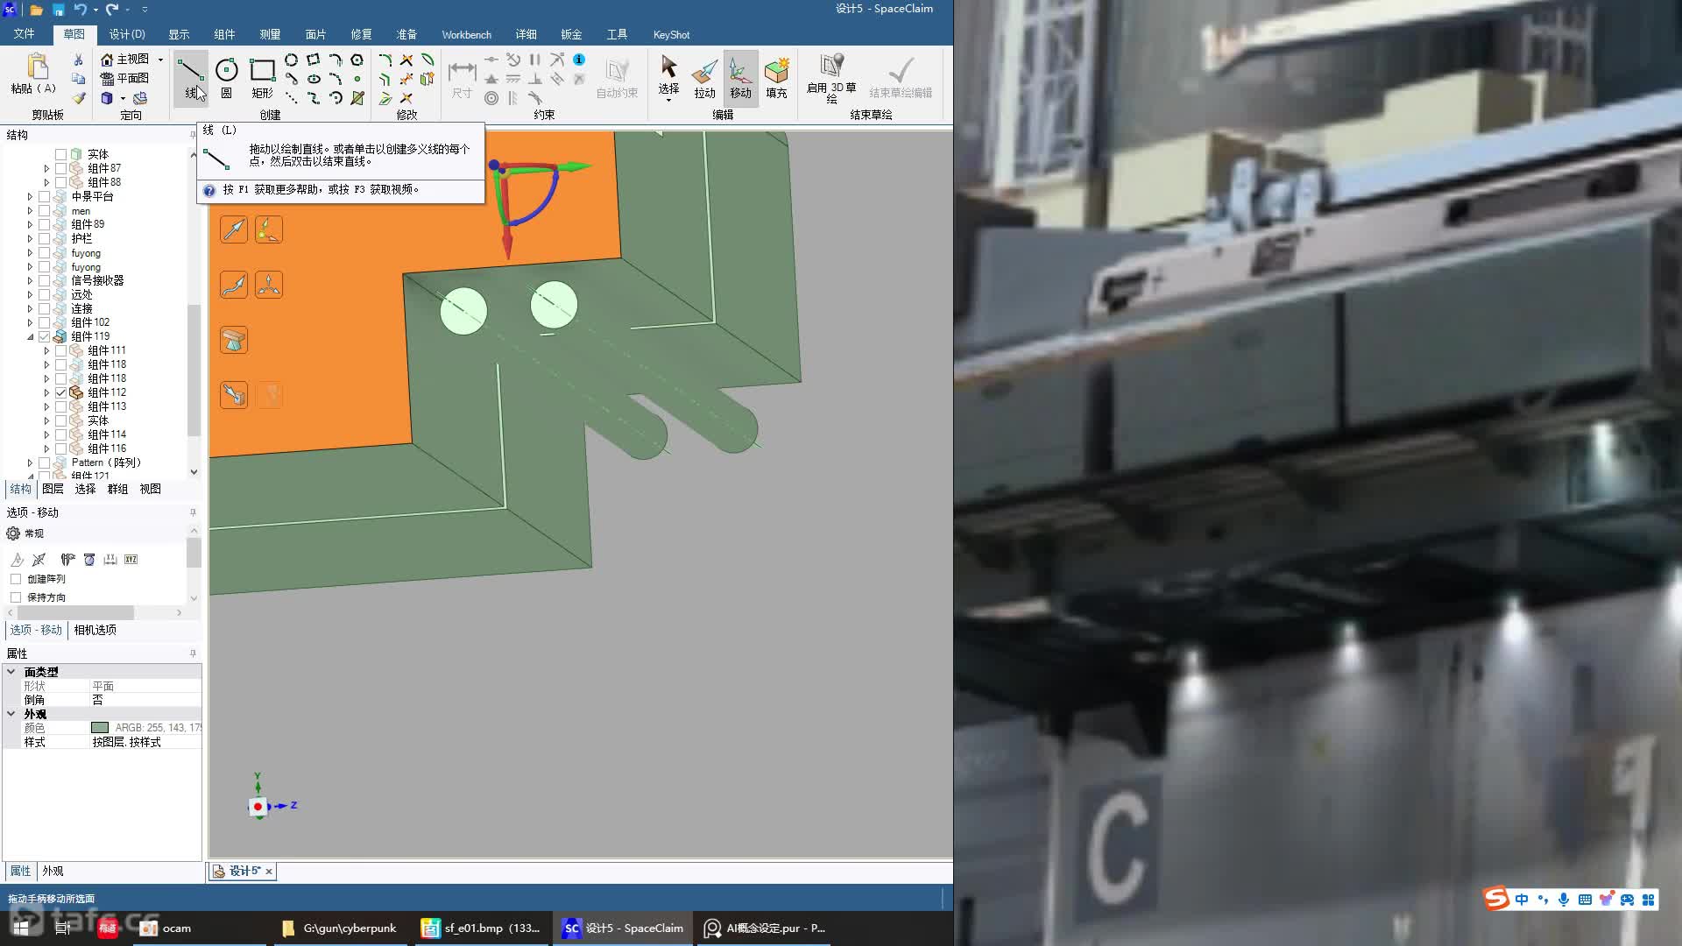1682x946 pixels.
Task: Open G:\gun\cyberpunk folder in taskbar
Action: (x=340, y=928)
